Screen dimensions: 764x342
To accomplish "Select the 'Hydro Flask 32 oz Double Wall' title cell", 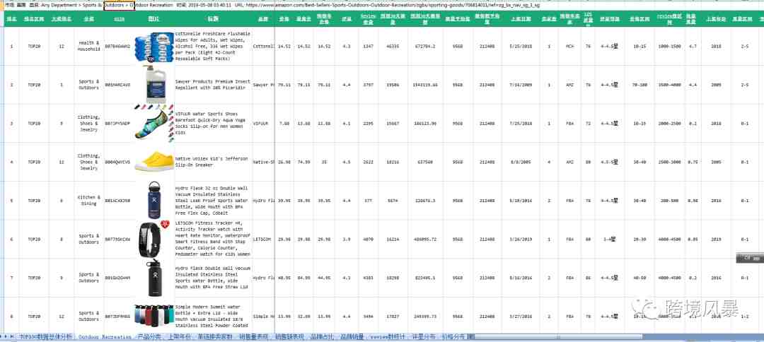I will tap(213, 200).
